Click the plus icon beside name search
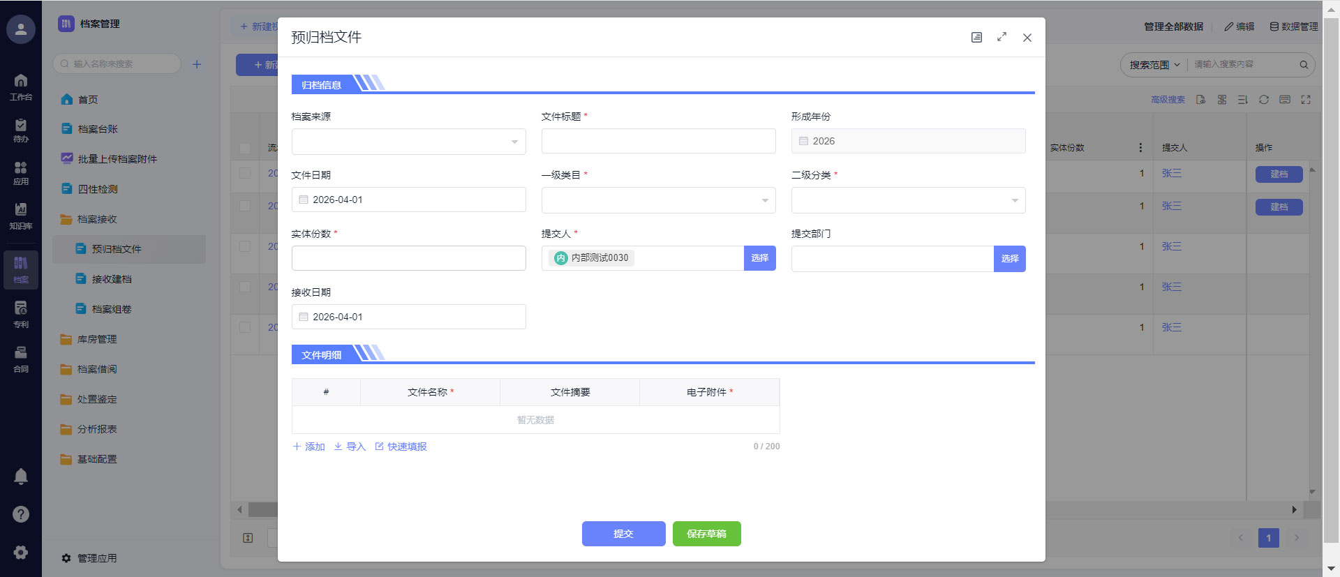 197,64
